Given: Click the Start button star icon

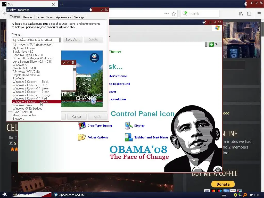Looking at the screenshot, I should coord(5,194).
